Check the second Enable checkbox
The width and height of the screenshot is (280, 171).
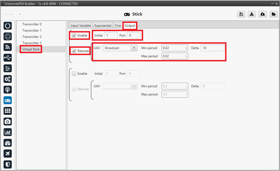(74, 74)
